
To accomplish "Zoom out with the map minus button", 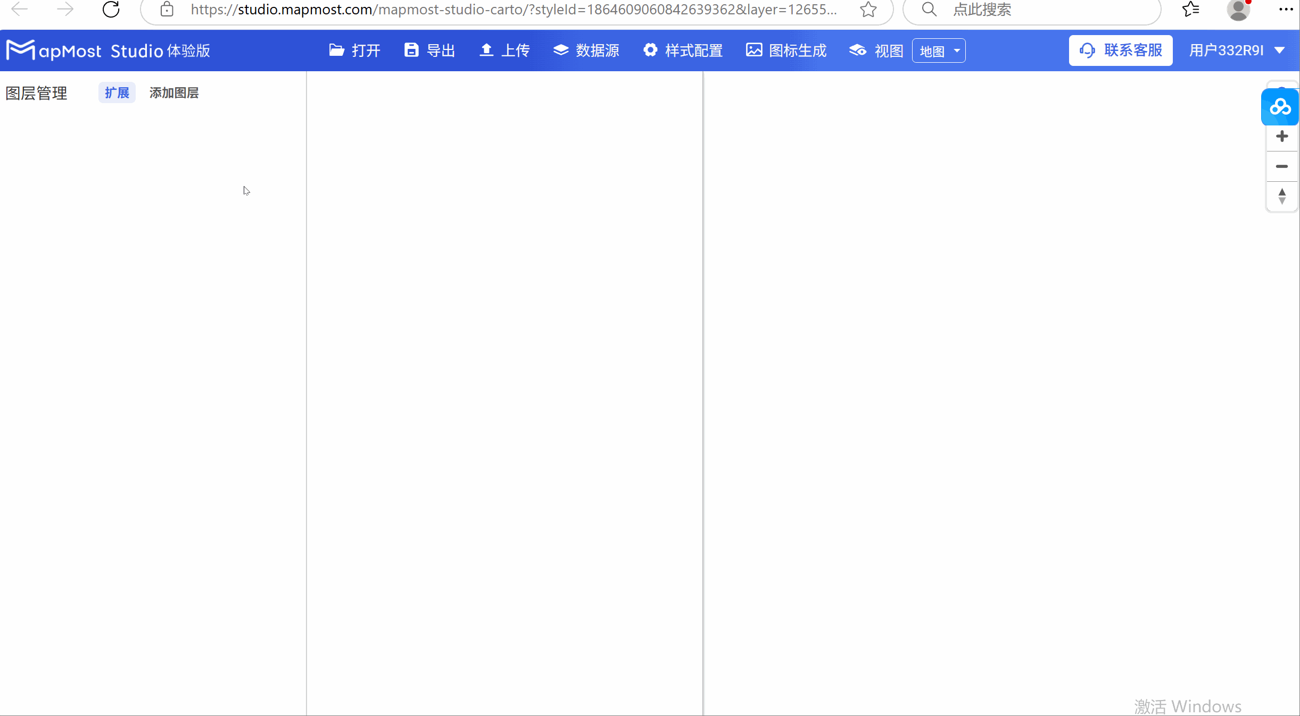I will click(x=1281, y=166).
